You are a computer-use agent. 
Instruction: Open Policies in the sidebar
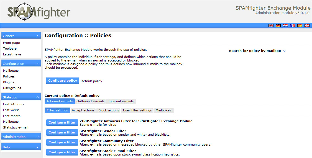coord(9,76)
